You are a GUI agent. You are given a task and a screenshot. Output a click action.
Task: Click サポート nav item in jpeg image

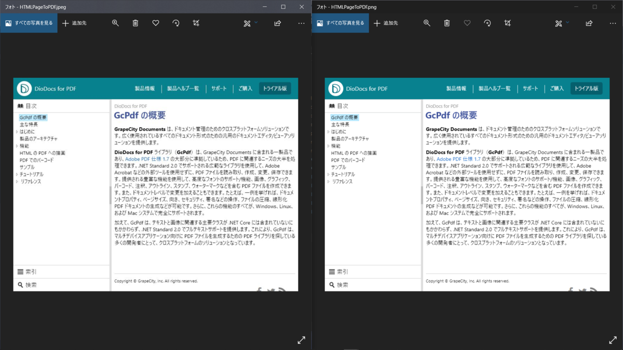tap(219, 89)
